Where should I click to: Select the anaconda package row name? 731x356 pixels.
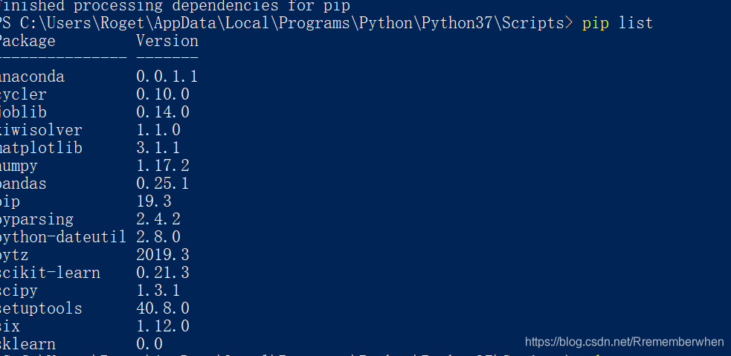(32, 77)
